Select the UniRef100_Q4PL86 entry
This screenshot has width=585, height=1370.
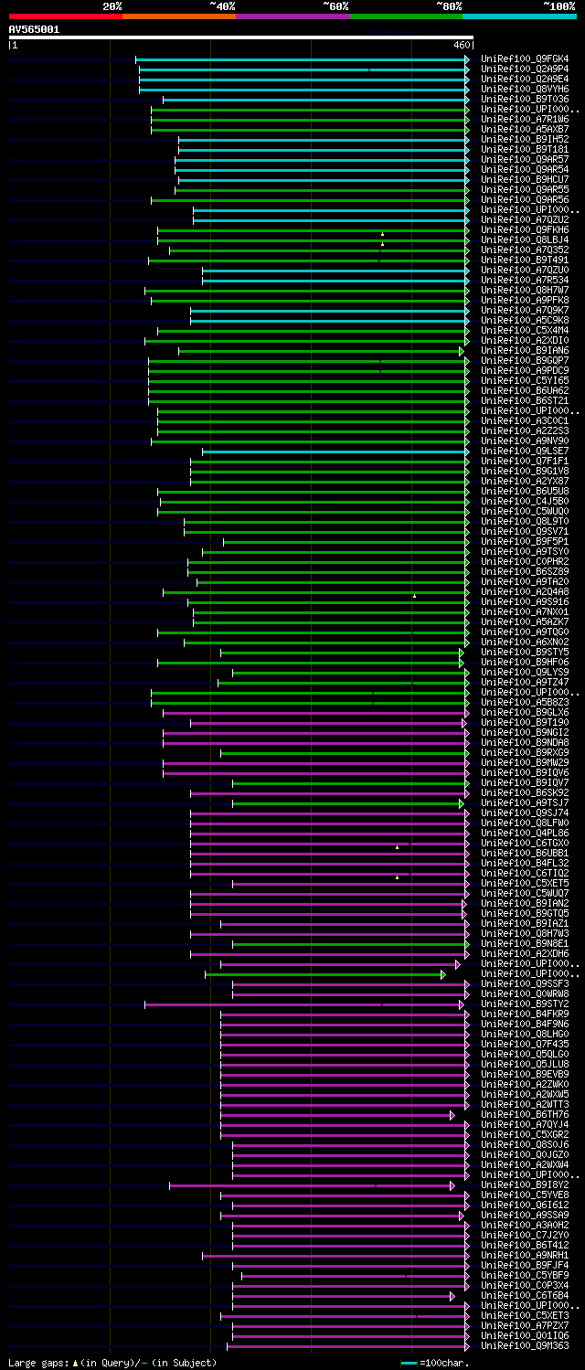(525, 834)
